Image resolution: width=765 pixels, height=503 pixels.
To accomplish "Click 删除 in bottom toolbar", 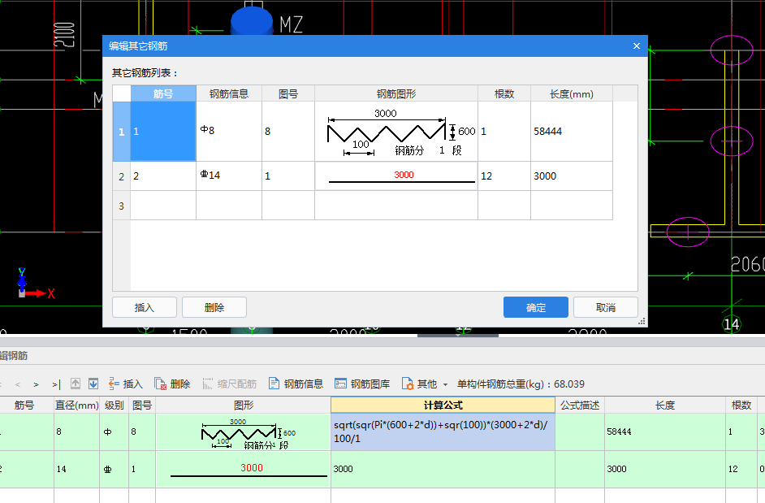I will pos(173,384).
